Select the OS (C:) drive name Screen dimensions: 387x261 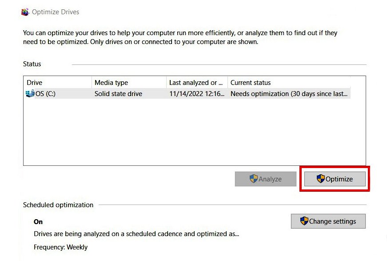pyautogui.click(x=45, y=94)
